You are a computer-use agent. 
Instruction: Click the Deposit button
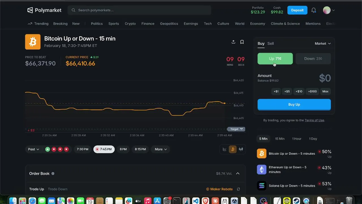[x=297, y=10]
